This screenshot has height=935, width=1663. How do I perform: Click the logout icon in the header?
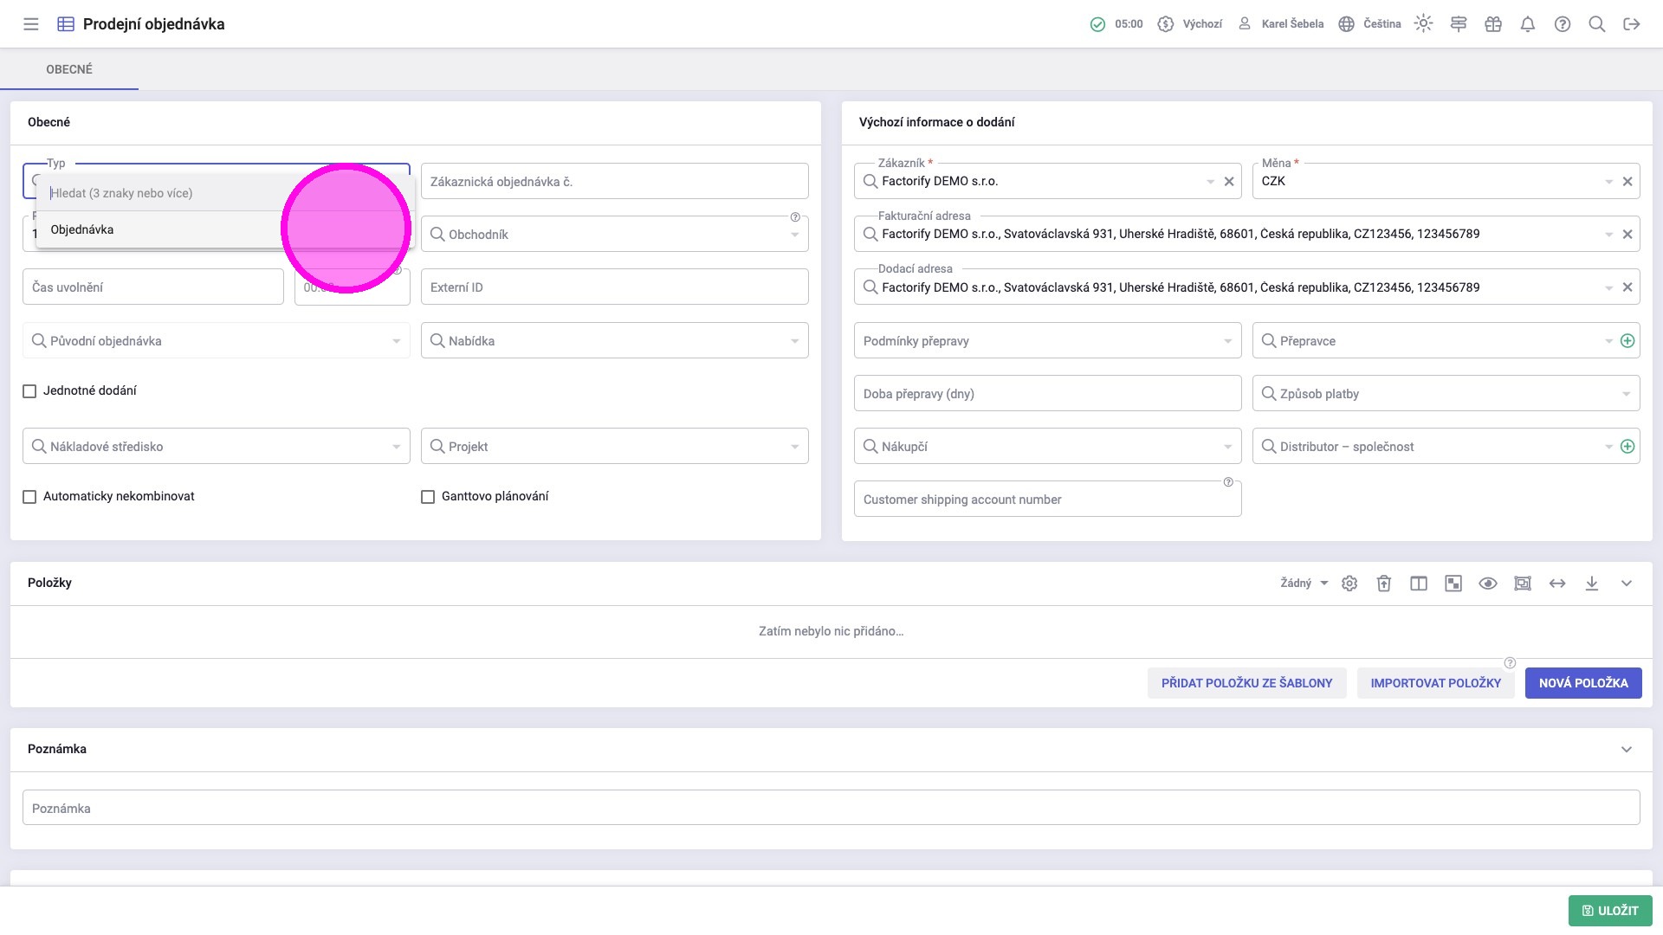(x=1632, y=24)
